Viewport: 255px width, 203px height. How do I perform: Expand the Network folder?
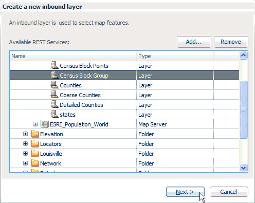[x=25, y=163]
